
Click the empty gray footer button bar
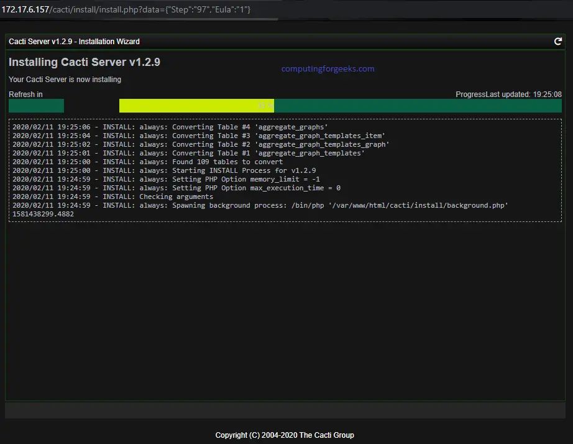tap(285, 410)
